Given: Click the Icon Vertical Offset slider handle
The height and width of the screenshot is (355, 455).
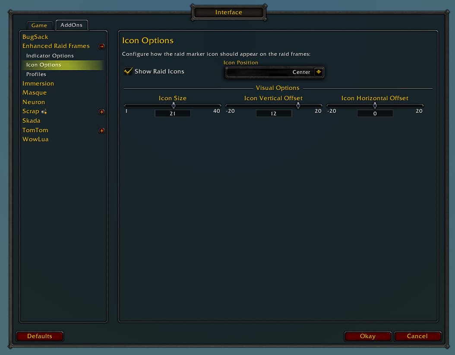Looking at the screenshot, I should tap(298, 105).
